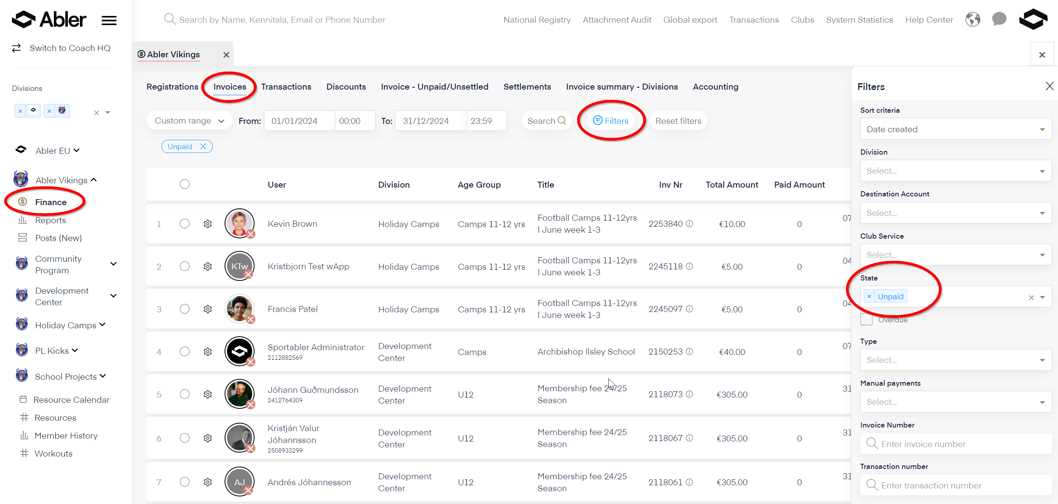Open the hamburger menu next to the Abler logo
Screen dimensions: 1058x504
109,20
